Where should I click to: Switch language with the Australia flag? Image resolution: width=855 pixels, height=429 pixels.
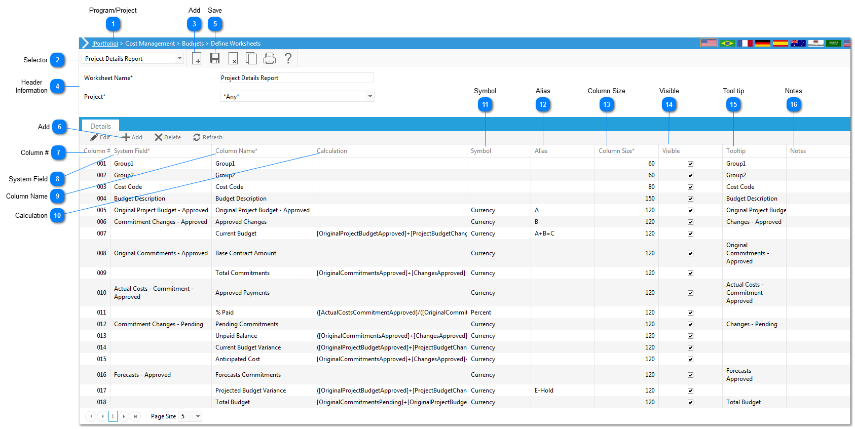point(798,43)
